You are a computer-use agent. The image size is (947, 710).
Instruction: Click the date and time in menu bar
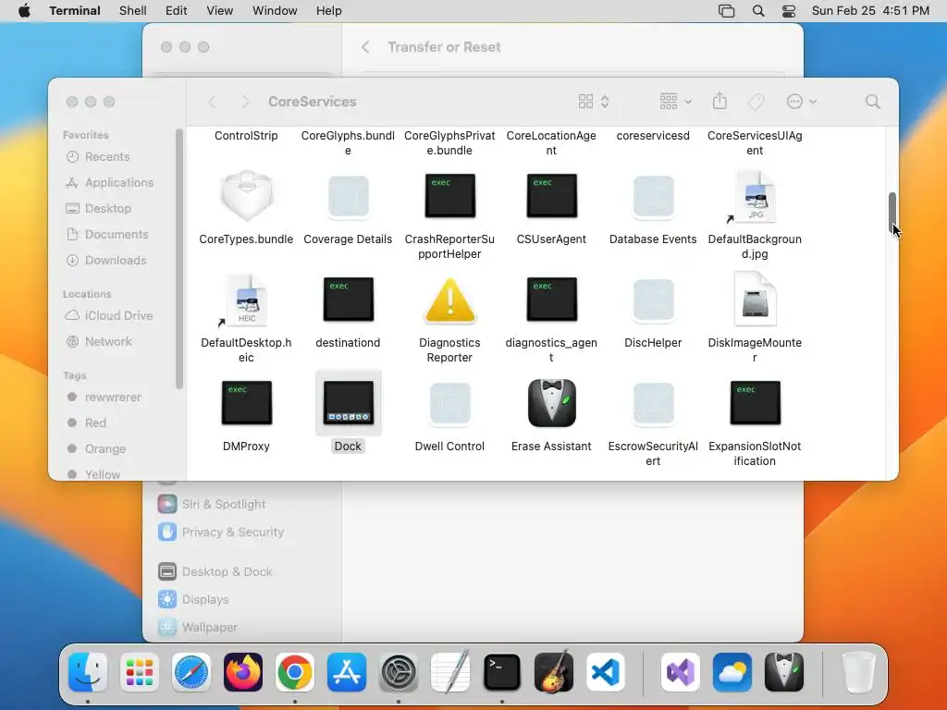870,11
